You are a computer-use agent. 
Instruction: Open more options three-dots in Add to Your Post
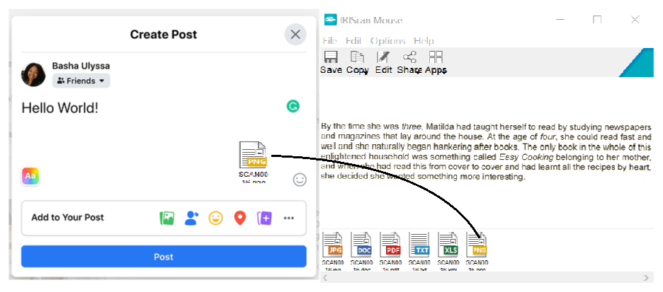pos(289,218)
